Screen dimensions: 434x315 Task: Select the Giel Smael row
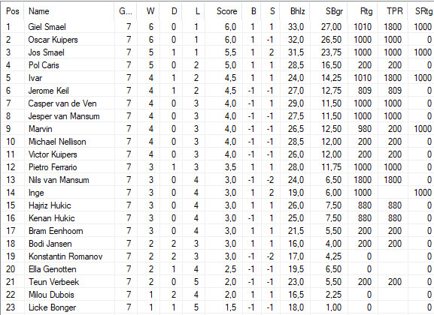[x=217, y=27]
